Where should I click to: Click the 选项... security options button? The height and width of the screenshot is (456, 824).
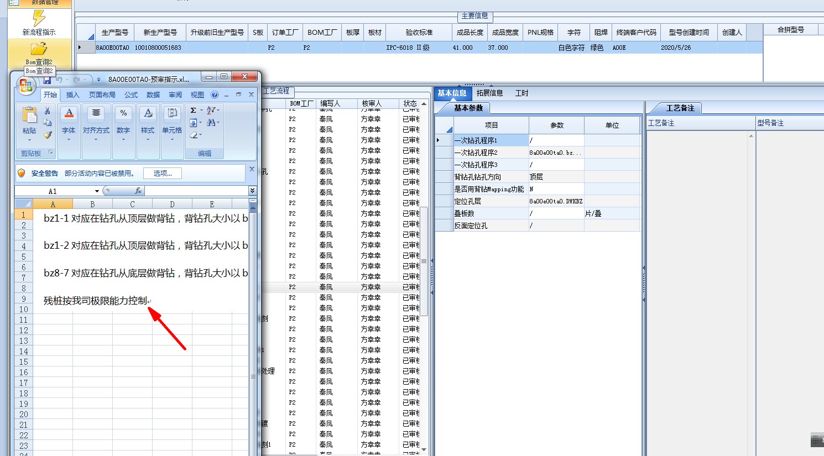pos(163,173)
